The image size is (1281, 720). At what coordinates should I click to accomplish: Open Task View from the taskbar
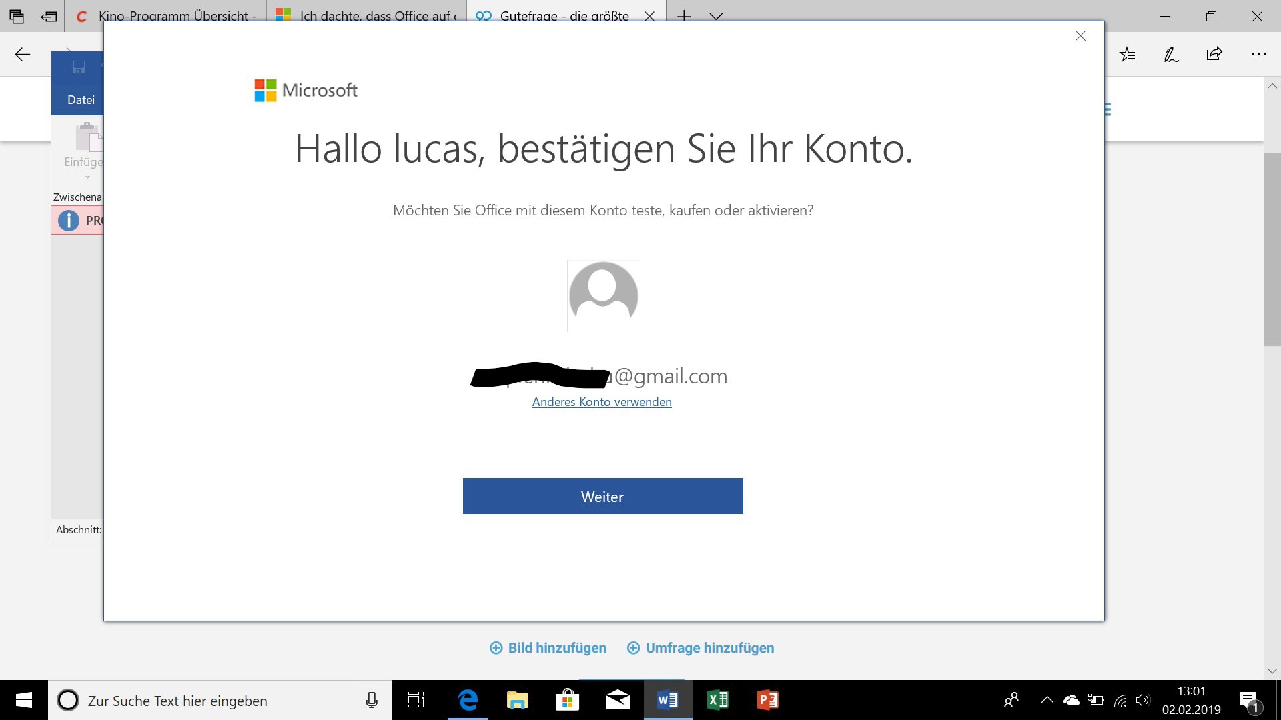(416, 700)
